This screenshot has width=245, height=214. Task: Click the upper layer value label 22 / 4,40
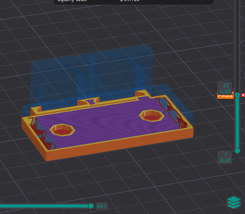[225, 88]
